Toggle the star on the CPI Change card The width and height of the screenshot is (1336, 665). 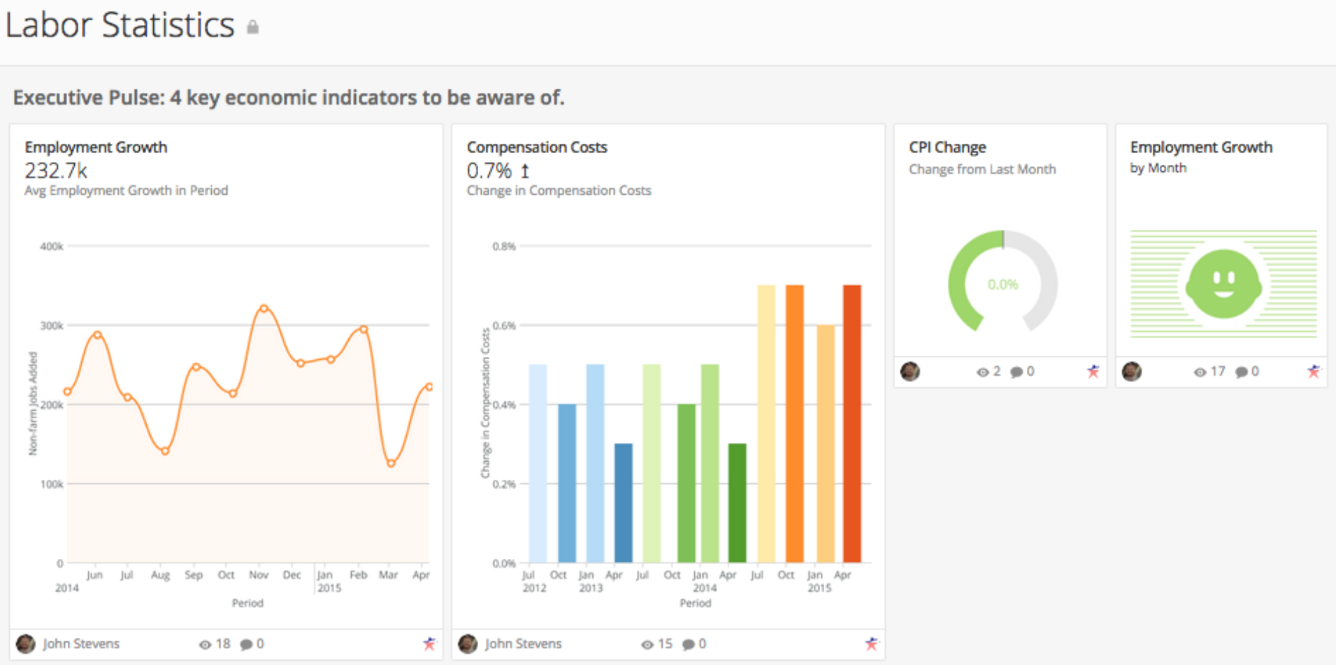[1093, 372]
